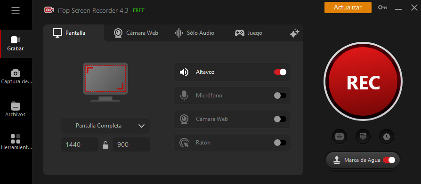
Task: Expand the Pantalla Completa dropdown
Action: [105, 126]
